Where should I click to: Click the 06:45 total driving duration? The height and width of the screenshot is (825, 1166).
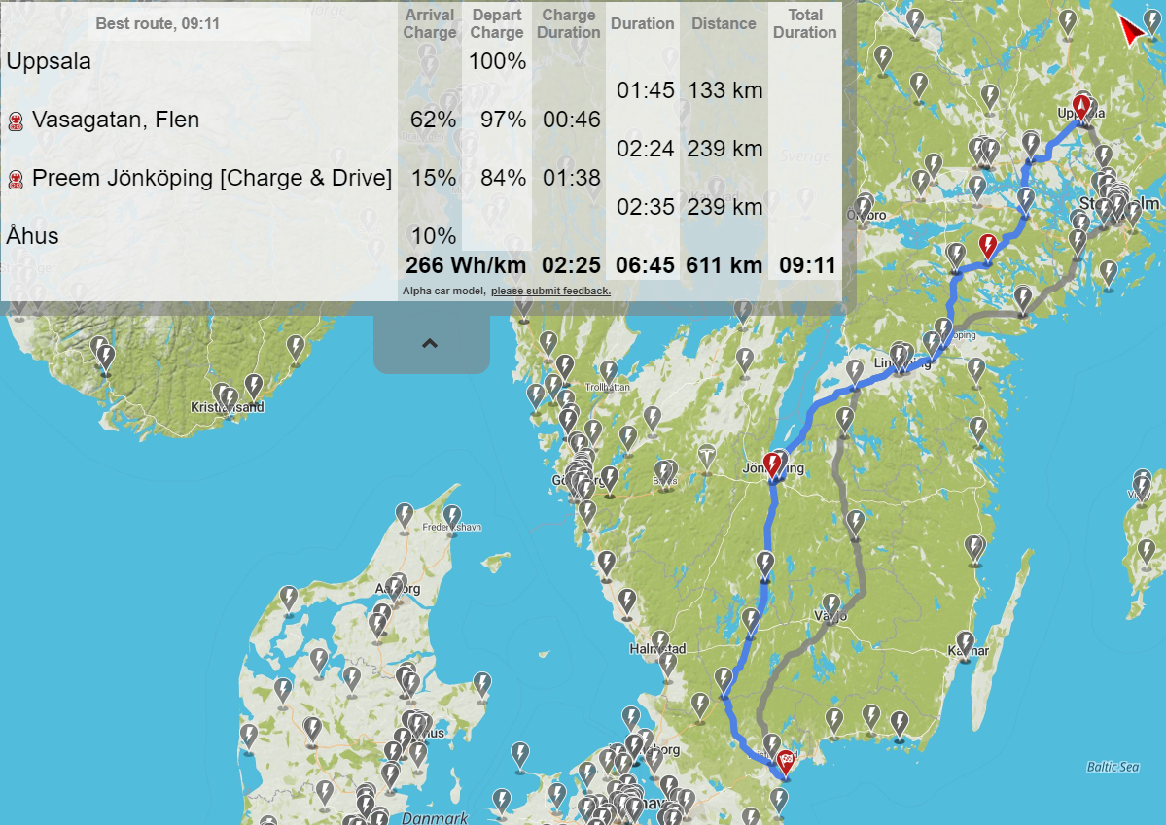646,265
